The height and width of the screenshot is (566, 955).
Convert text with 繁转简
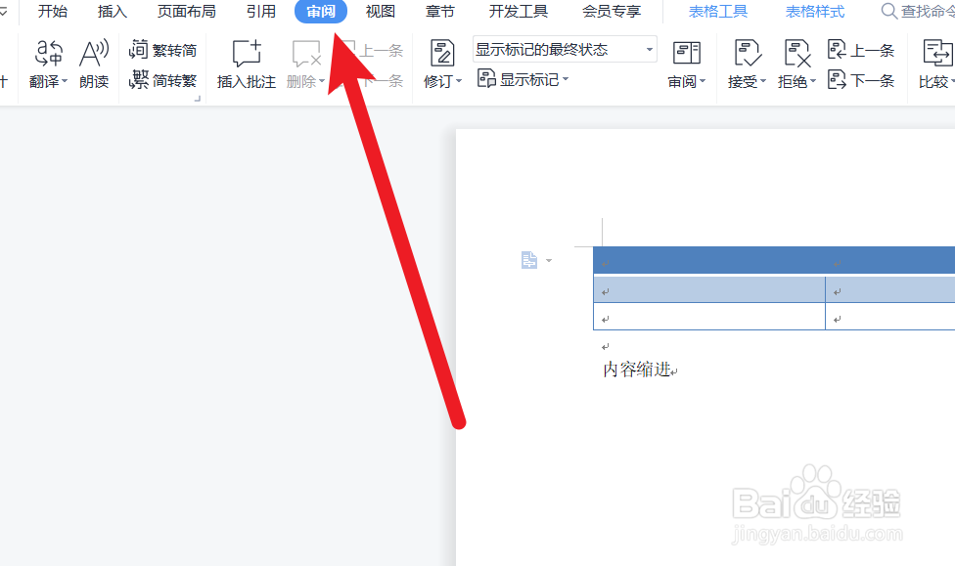(x=162, y=50)
